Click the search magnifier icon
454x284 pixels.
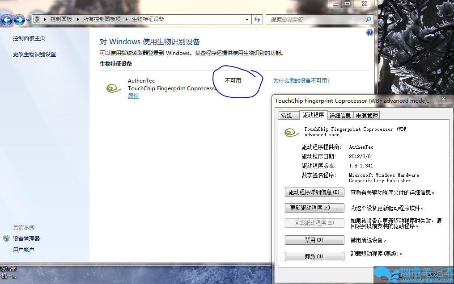368,19
